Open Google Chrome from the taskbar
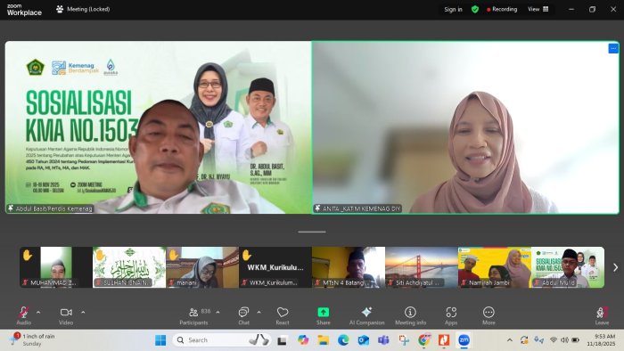 pyautogui.click(x=423, y=340)
